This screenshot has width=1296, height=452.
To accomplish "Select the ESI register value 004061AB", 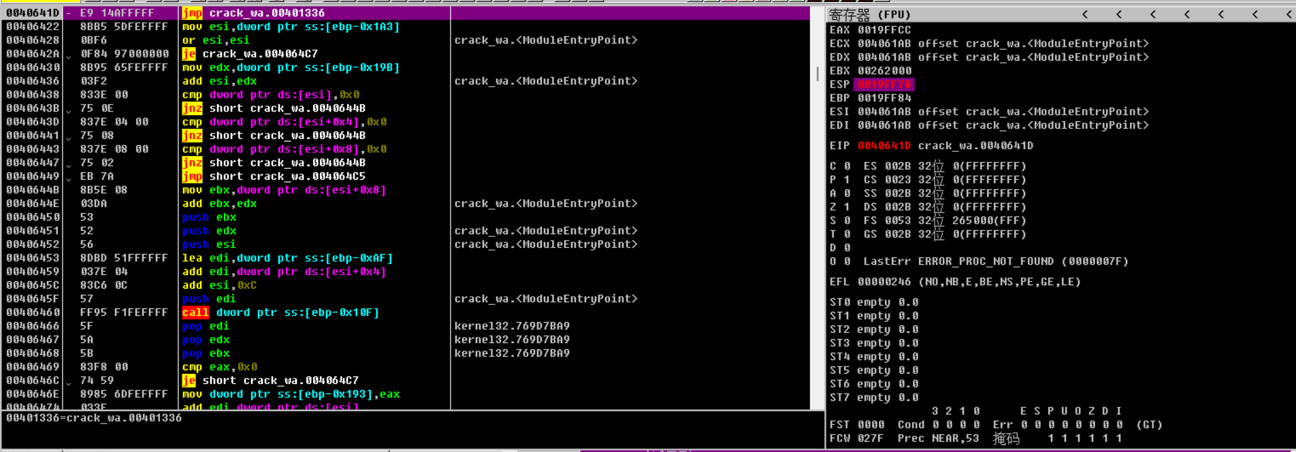I will (884, 112).
